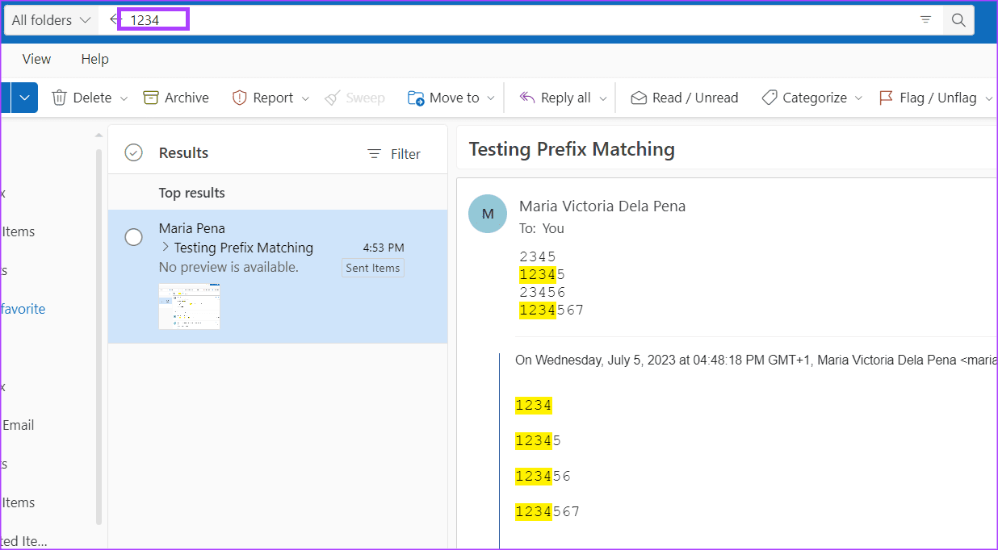Click Move to folder button
Viewport: 998px width, 550px height.
443,98
